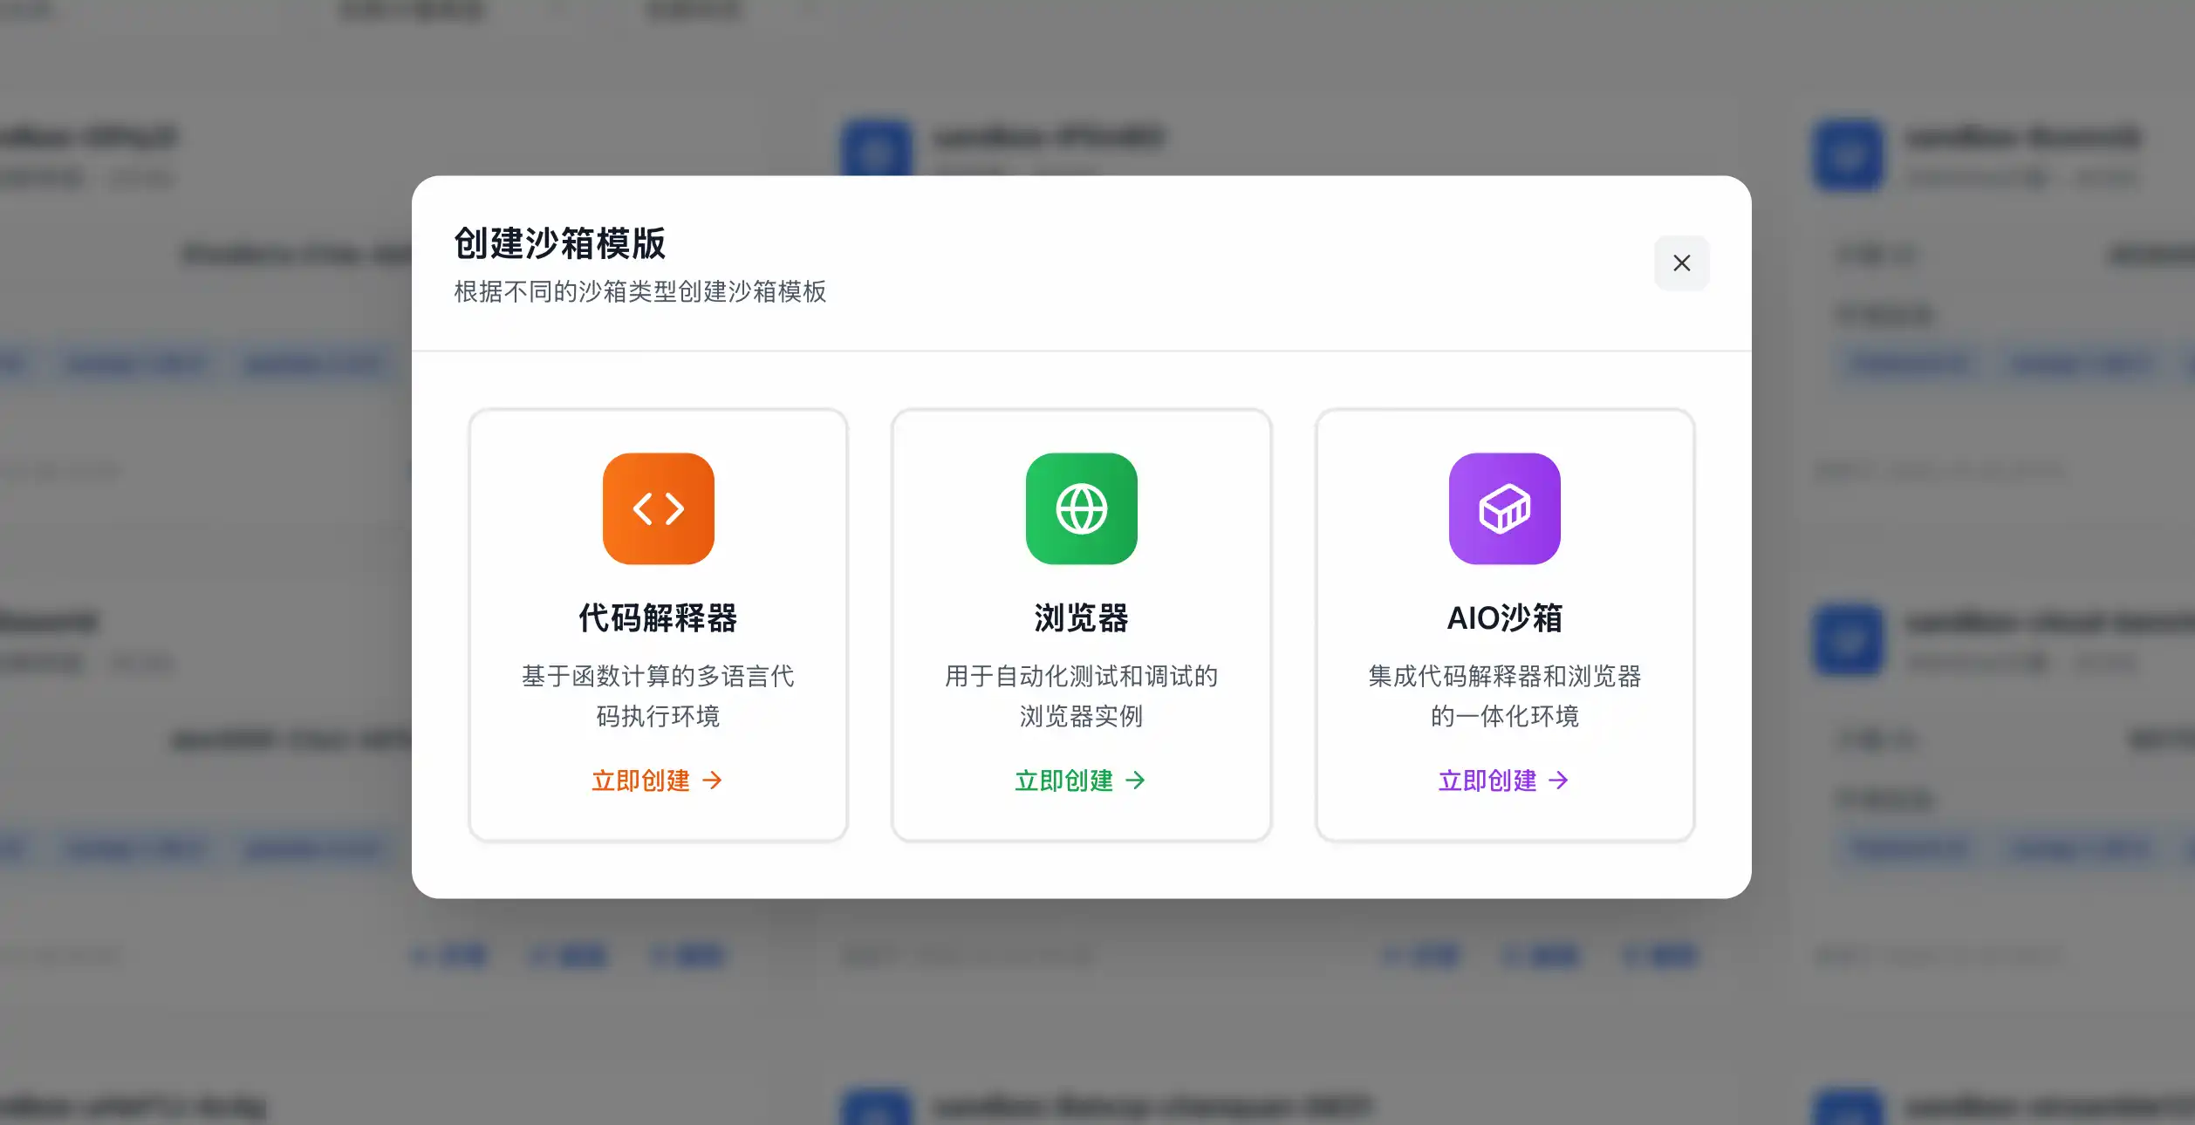This screenshot has height=1125, width=2195.
Task: Click the orange code brackets icon
Action: pos(658,508)
